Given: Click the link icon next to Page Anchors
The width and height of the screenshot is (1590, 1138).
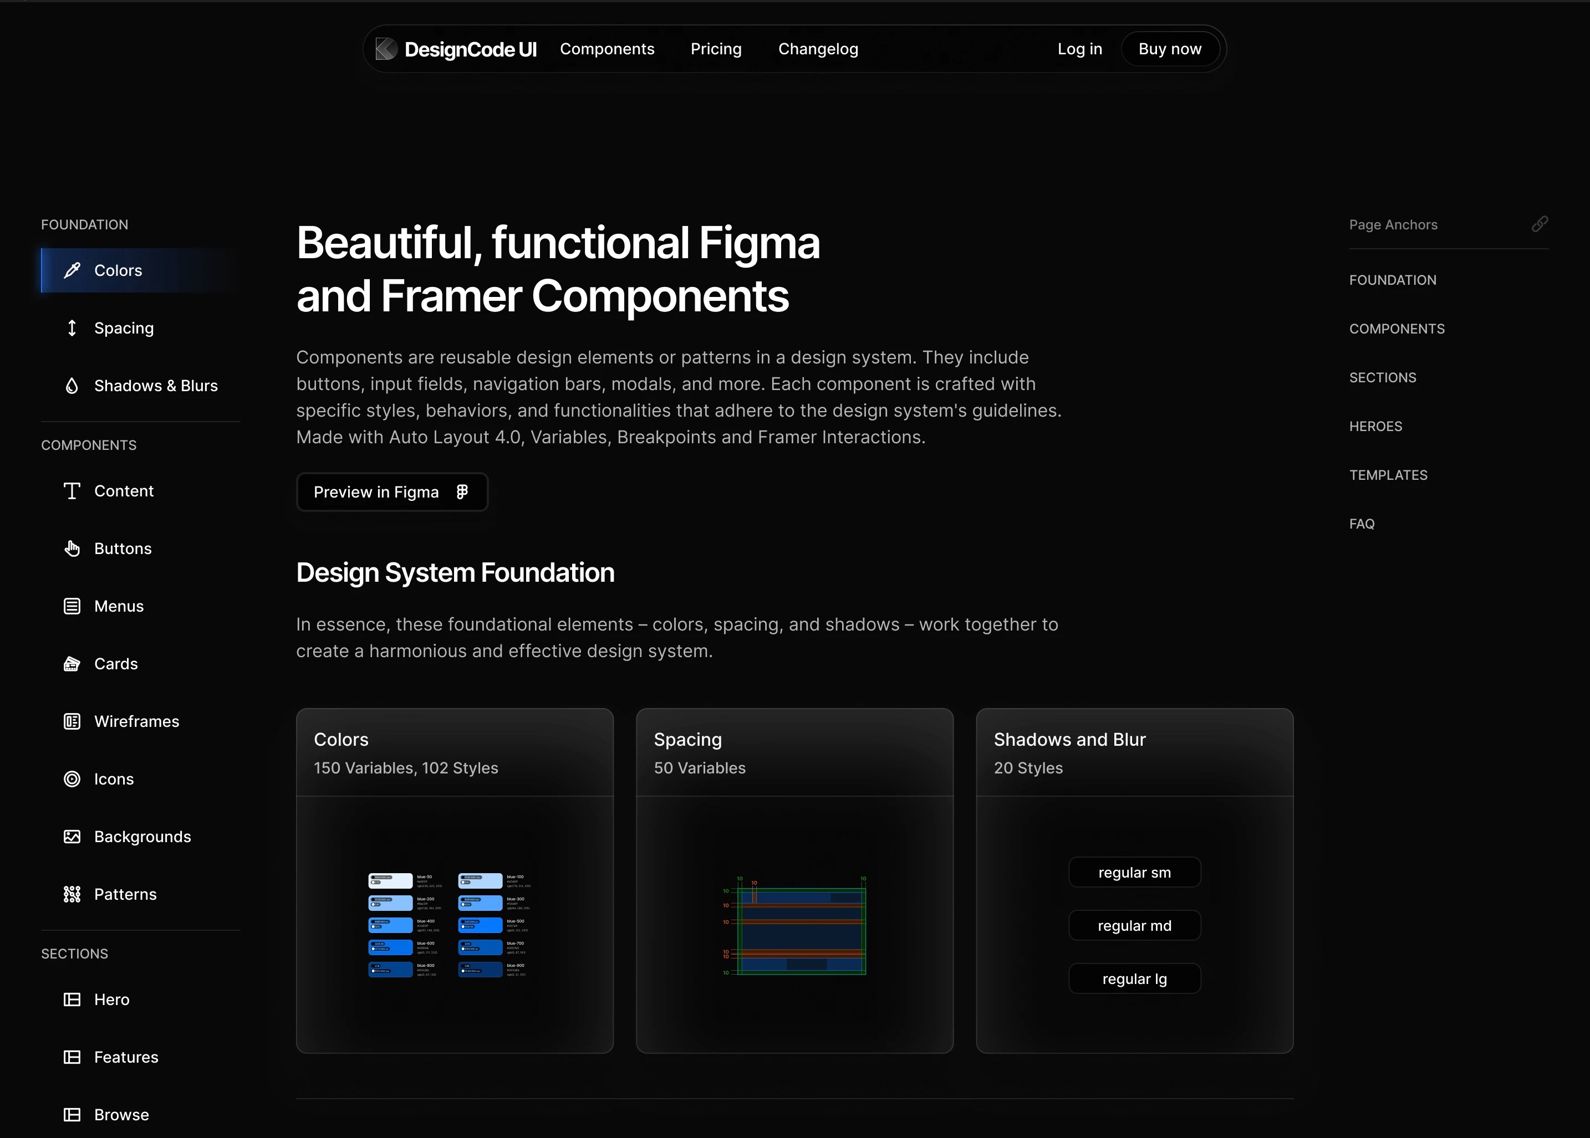Looking at the screenshot, I should 1540,224.
